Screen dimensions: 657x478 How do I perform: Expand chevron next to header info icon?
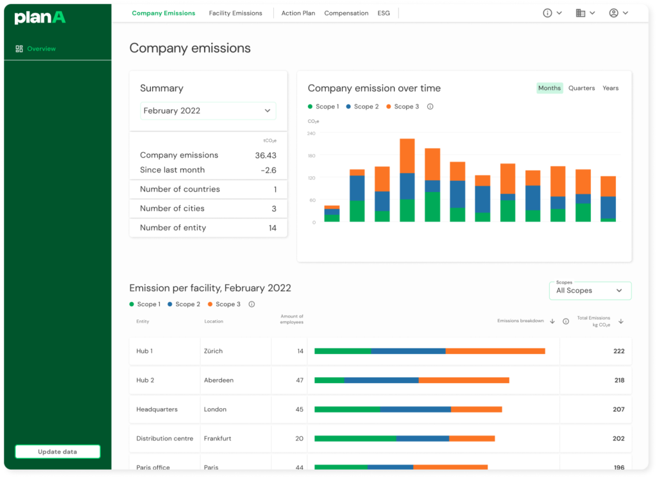559,13
